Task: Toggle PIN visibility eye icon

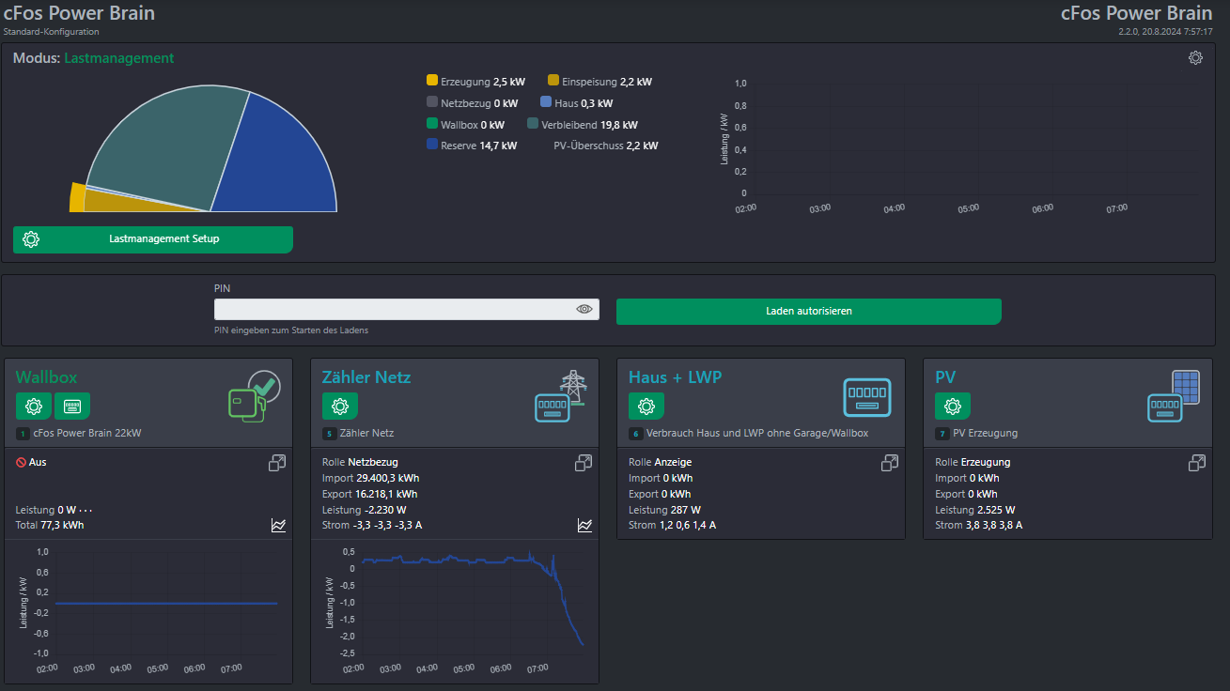Action: pyautogui.click(x=584, y=309)
